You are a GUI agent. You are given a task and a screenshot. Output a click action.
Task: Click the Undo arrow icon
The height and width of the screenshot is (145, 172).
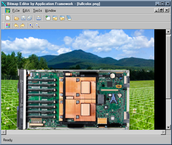(16, 26)
